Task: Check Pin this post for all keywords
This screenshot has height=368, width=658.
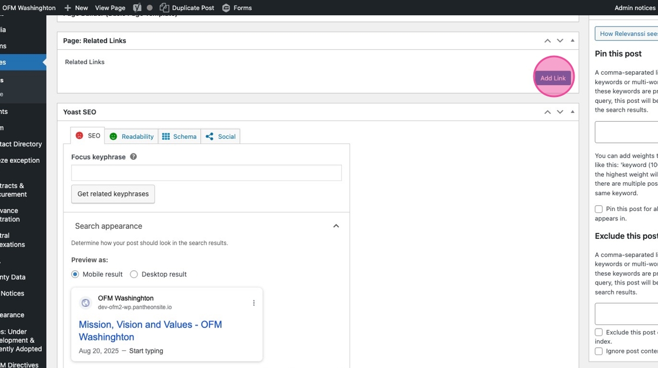Action: (x=599, y=209)
